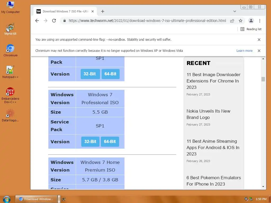This screenshot has width=271, height=203.
Task: Click the address bar URL
Action: tap(147, 21)
